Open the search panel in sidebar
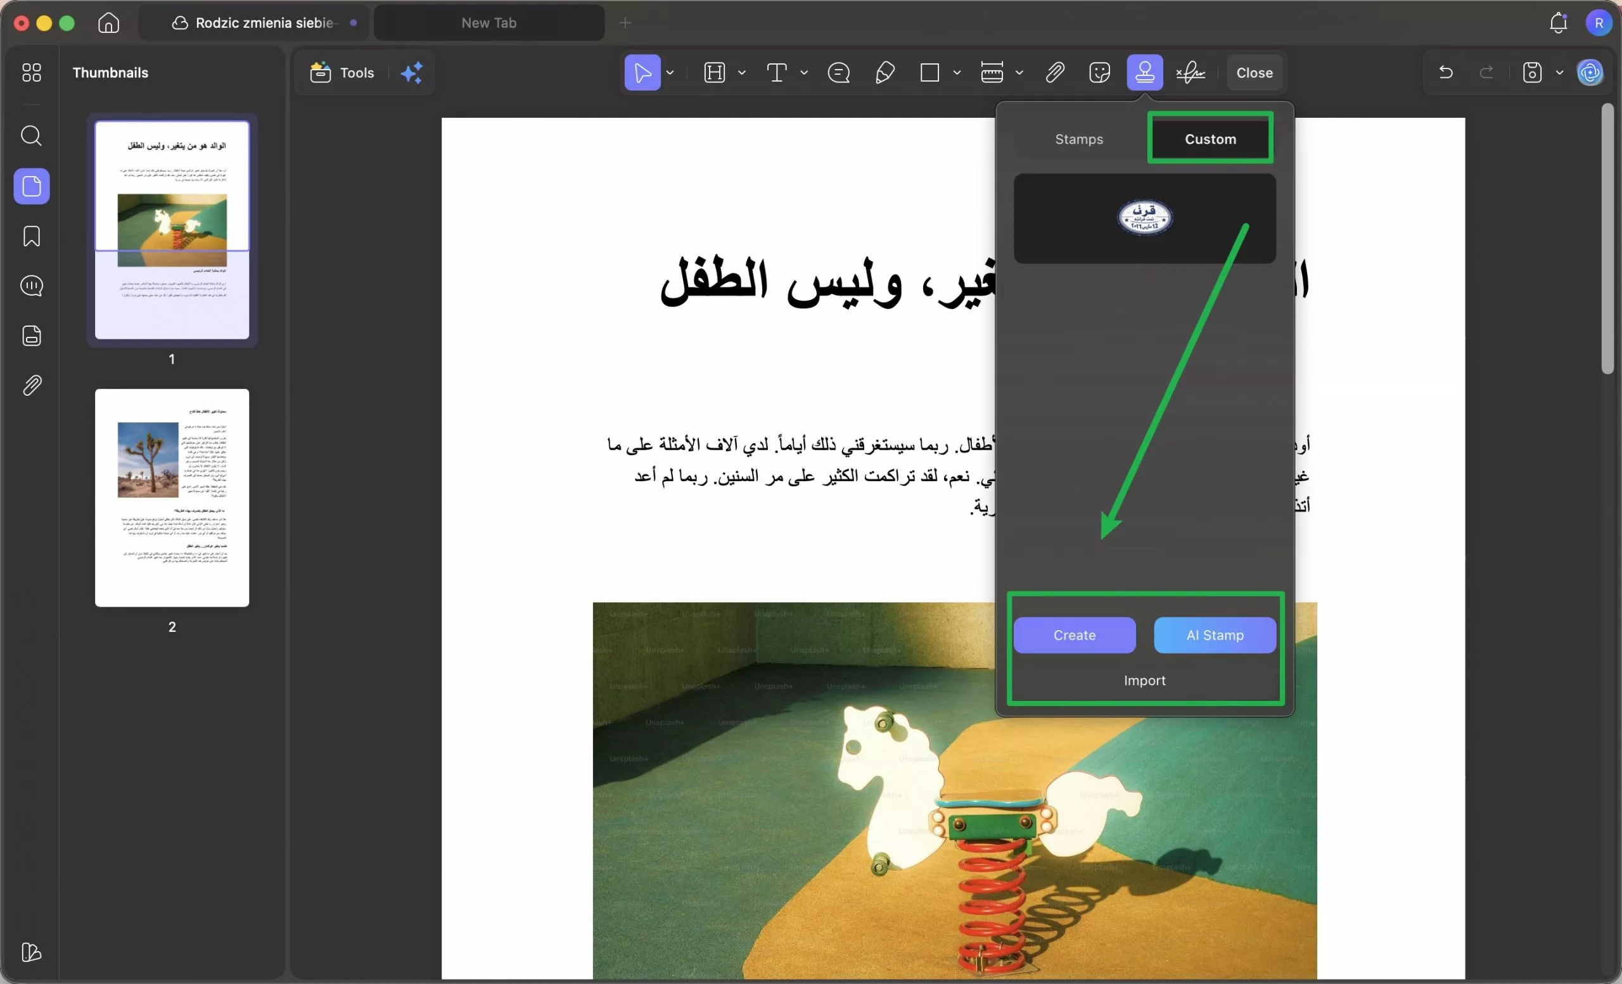The height and width of the screenshot is (984, 1622). point(31,136)
